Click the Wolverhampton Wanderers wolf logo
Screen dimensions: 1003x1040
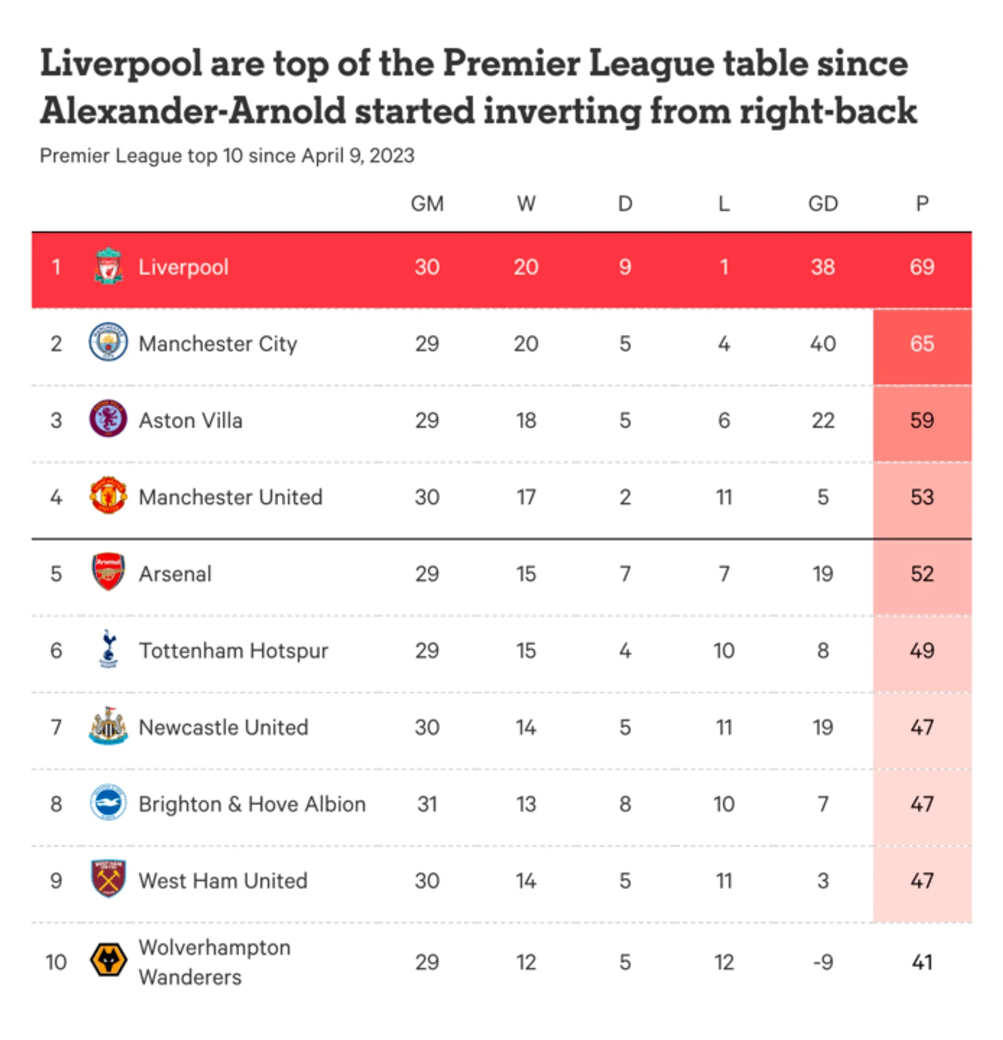[108, 960]
